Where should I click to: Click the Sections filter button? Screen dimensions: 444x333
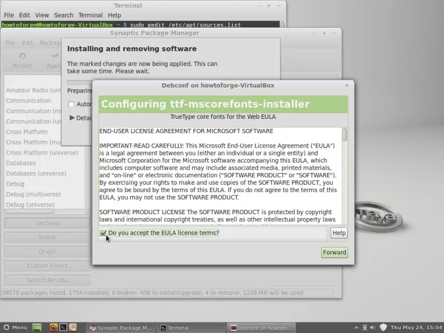(x=47, y=223)
